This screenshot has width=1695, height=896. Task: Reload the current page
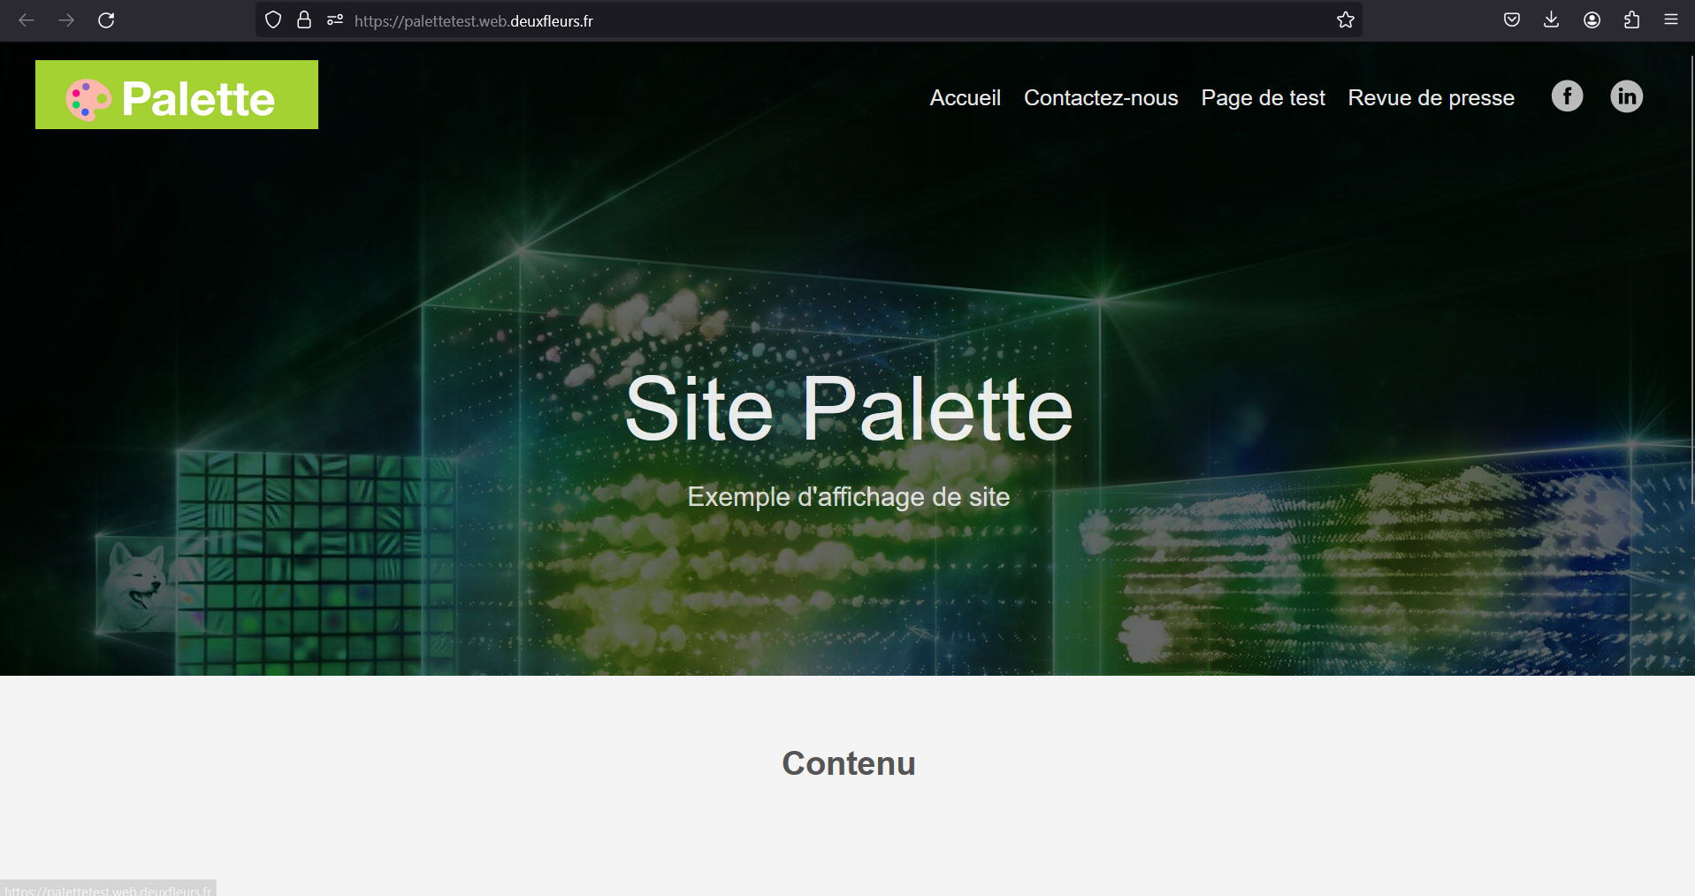tap(106, 19)
